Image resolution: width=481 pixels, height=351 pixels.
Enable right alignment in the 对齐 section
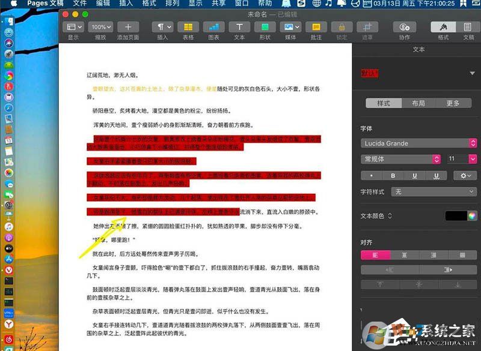tap(434, 255)
